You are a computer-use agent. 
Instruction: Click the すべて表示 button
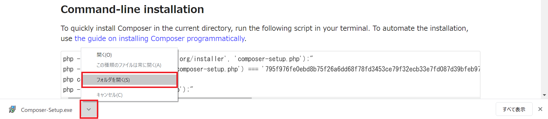click(x=514, y=109)
